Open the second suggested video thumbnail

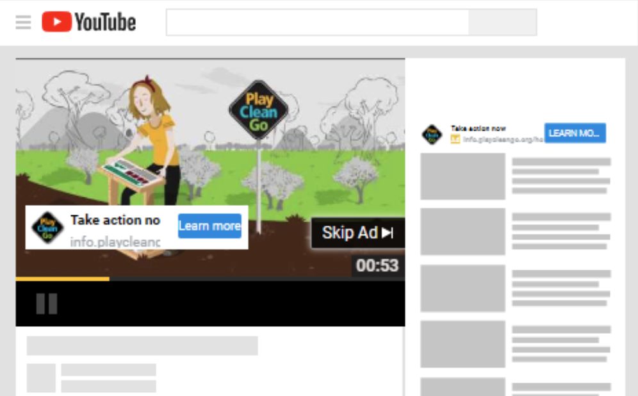(463, 231)
